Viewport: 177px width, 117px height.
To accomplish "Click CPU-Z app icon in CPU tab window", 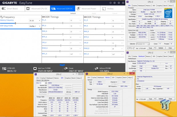I will 128,2.
